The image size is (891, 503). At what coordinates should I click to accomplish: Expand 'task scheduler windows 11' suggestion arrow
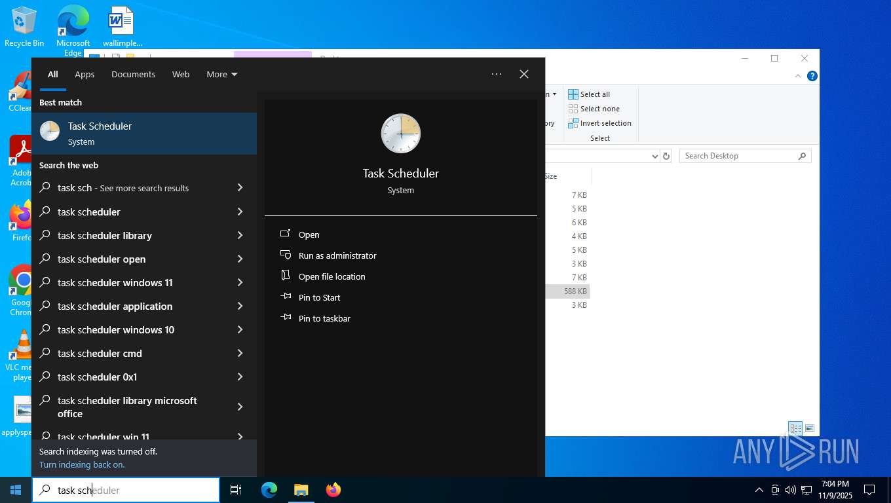(x=240, y=282)
